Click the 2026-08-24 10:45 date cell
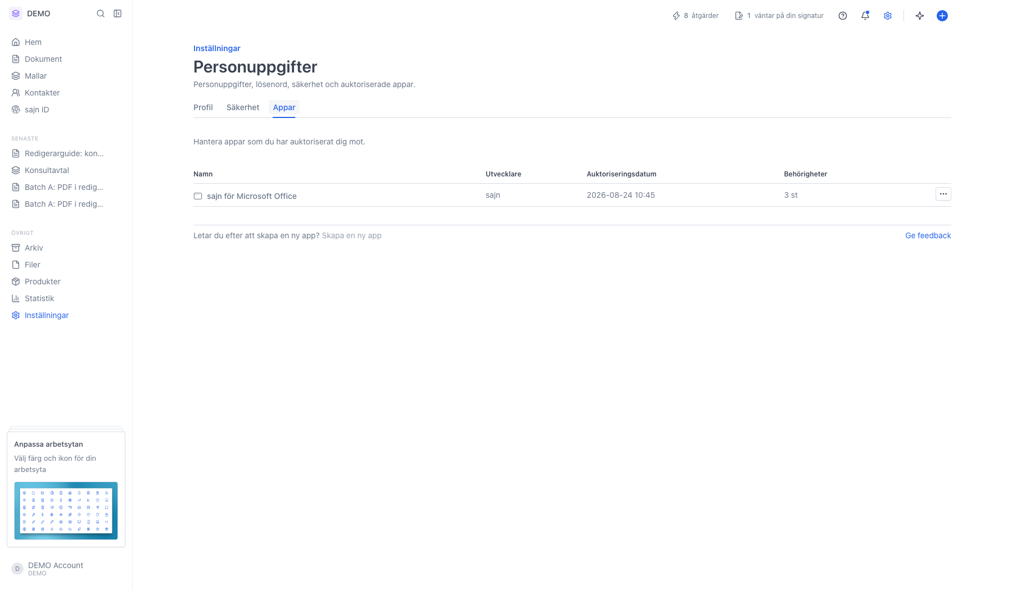This screenshot has height=590, width=1012. [x=621, y=195]
